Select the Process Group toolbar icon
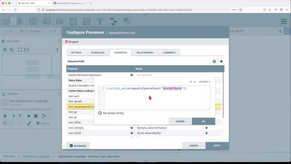 point(73,21)
